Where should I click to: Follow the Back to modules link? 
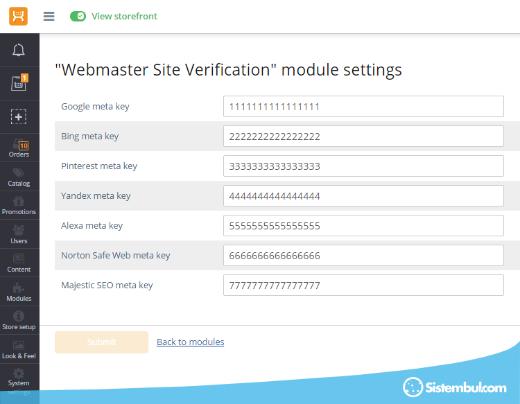(x=191, y=342)
